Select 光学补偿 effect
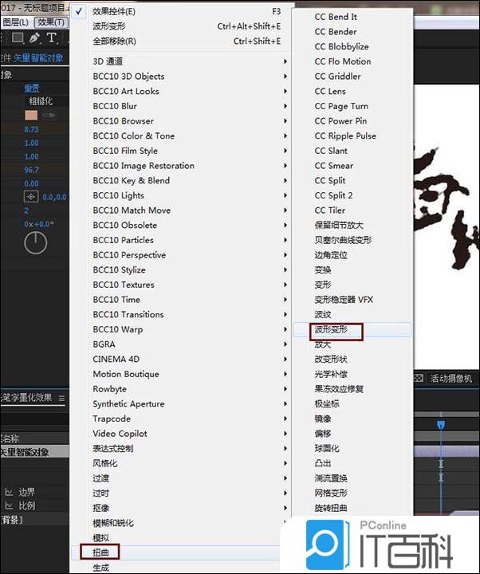Image resolution: width=480 pixels, height=574 pixels. 352,374
